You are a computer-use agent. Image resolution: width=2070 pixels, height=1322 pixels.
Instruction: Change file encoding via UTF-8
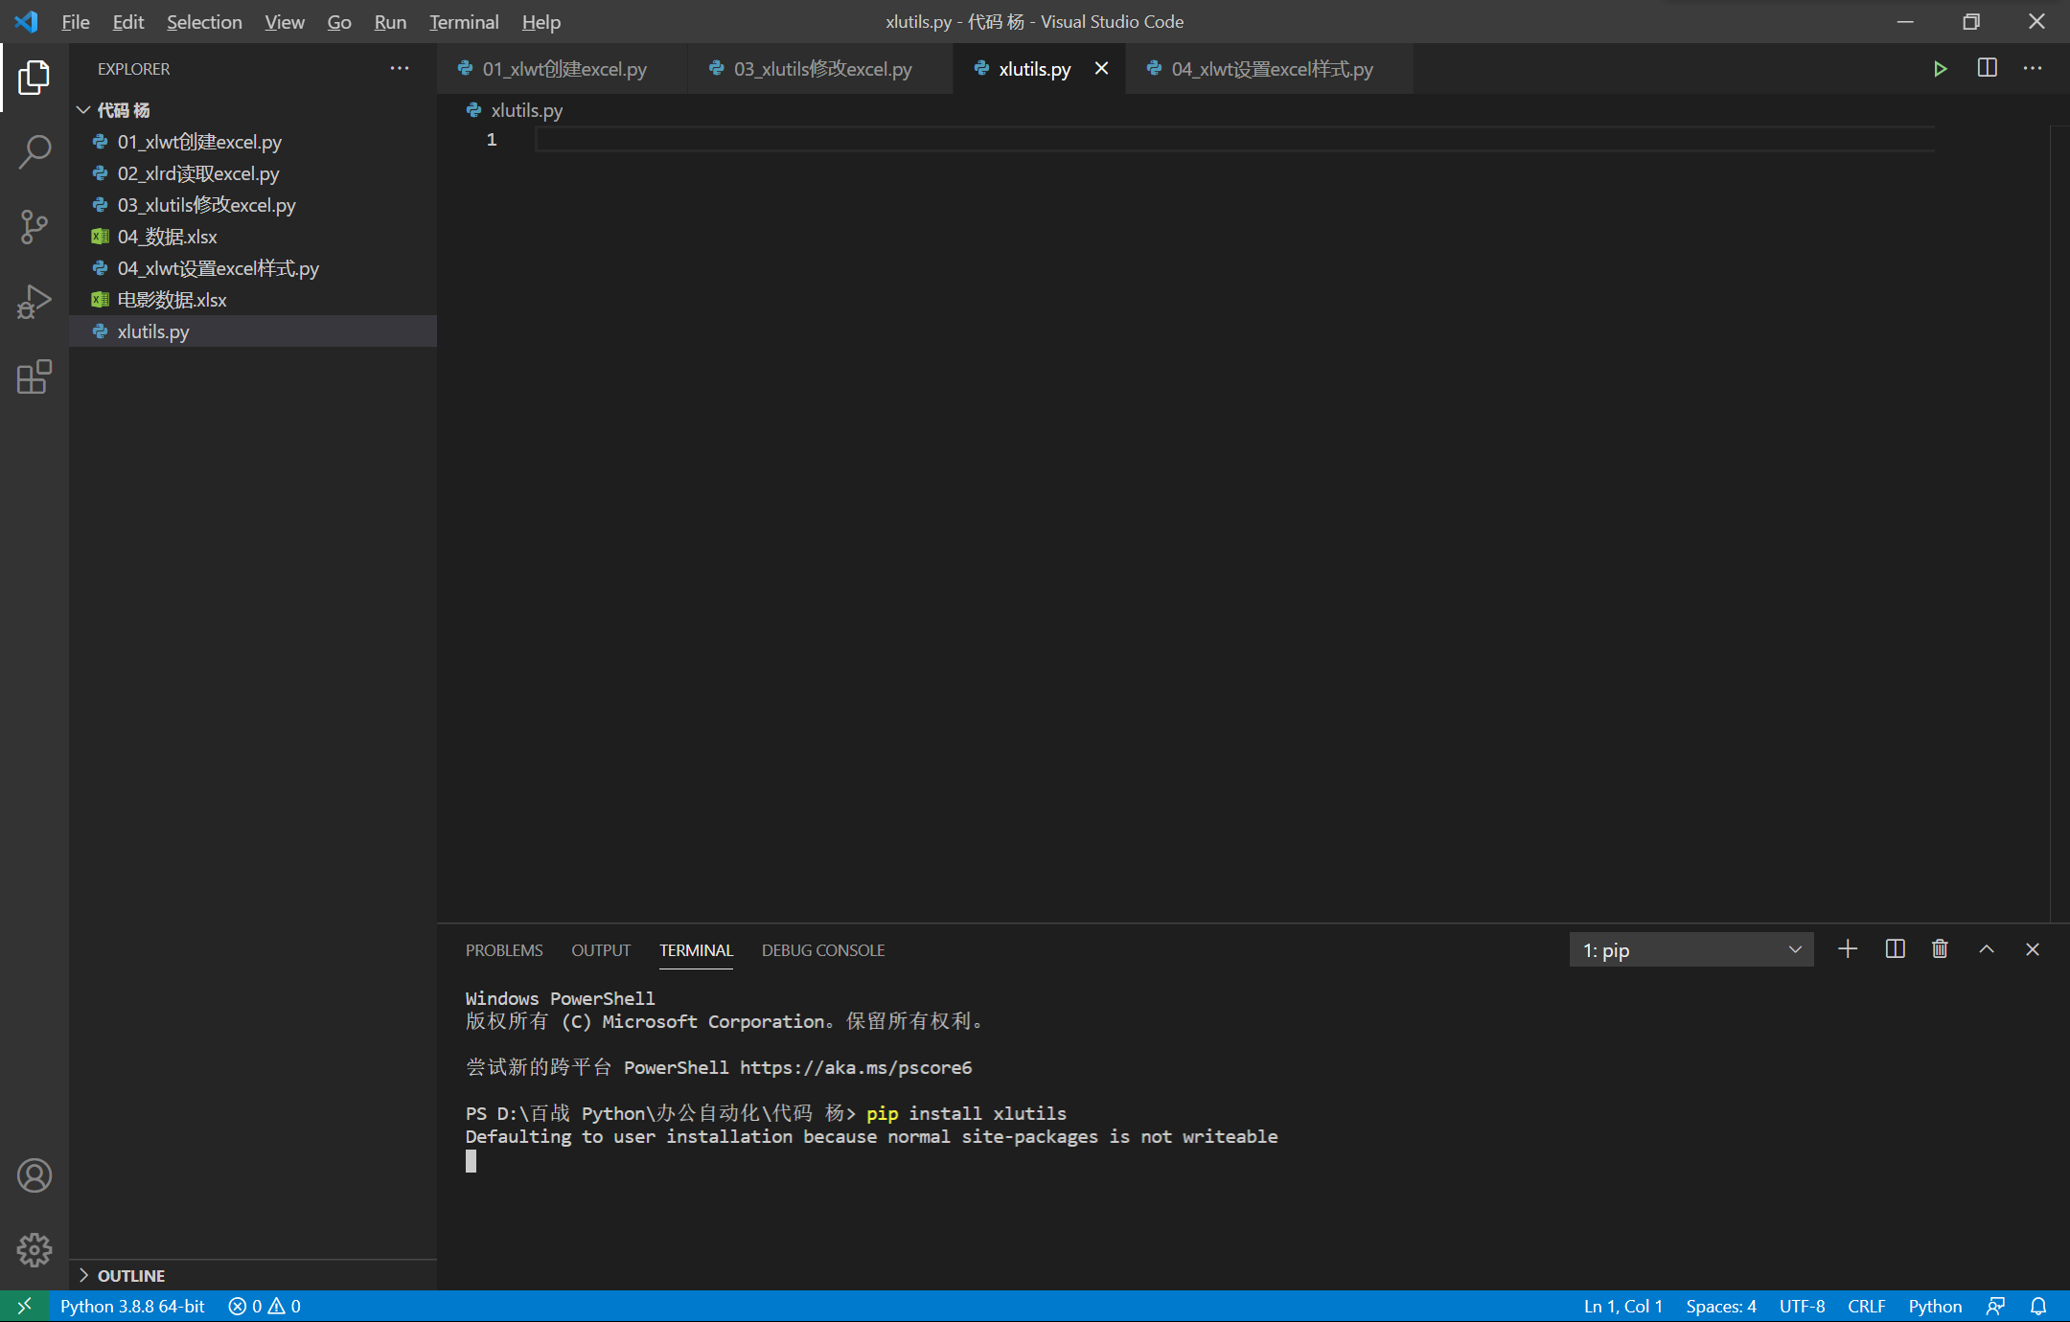1802,1306
